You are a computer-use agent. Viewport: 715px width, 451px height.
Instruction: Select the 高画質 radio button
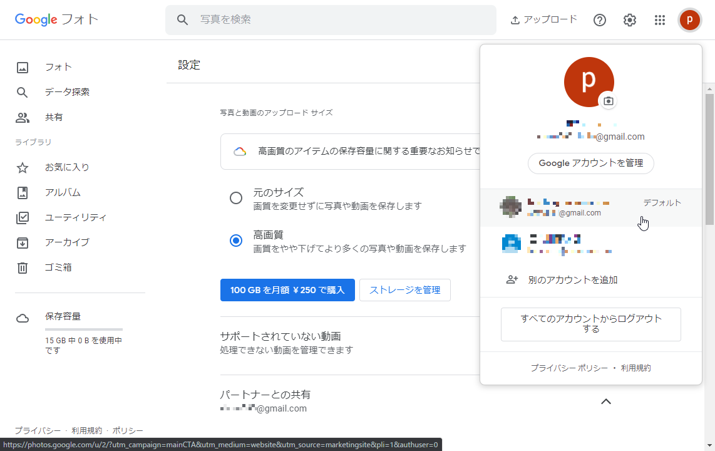click(236, 240)
